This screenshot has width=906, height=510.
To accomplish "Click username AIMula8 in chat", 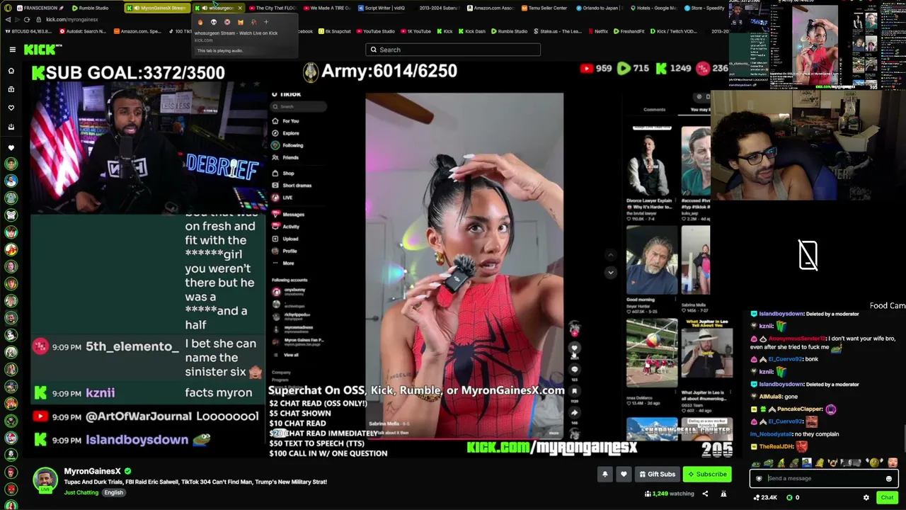I will (769, 397).
